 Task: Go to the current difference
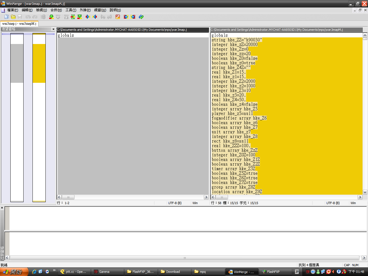[73, 17]
